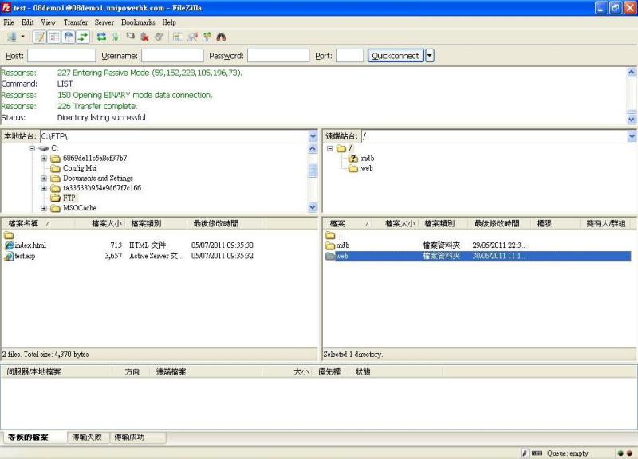This screenshot has height=459, width=638.
Task: Click the Port input field
Action: (x=349, y=56)
